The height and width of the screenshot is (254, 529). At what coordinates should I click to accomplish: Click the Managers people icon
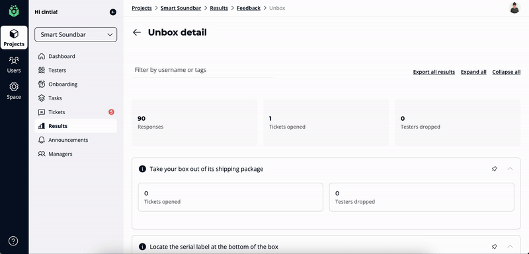[42, 154]
